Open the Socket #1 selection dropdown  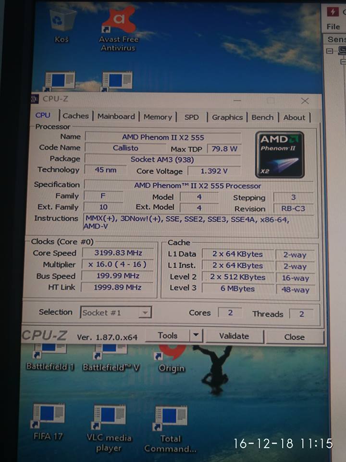coord(116,312)
